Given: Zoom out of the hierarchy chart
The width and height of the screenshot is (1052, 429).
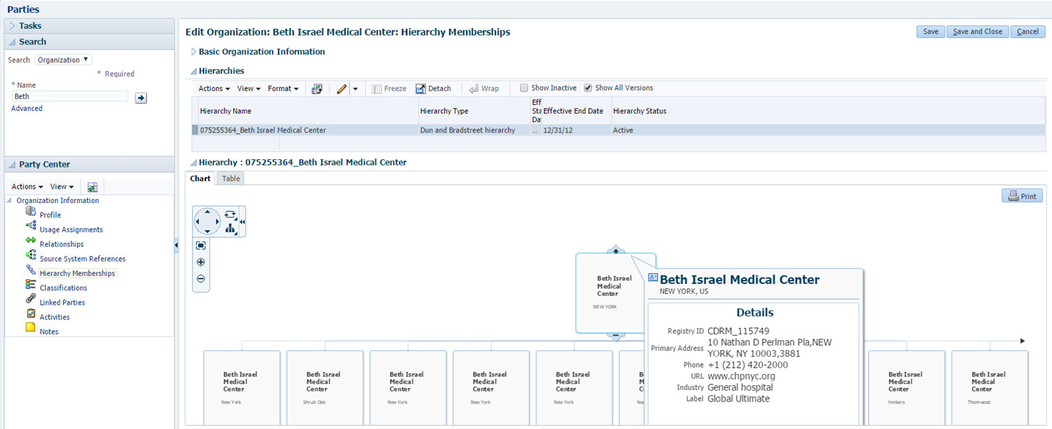Looking at the screenshot, I should pos(201,279).
